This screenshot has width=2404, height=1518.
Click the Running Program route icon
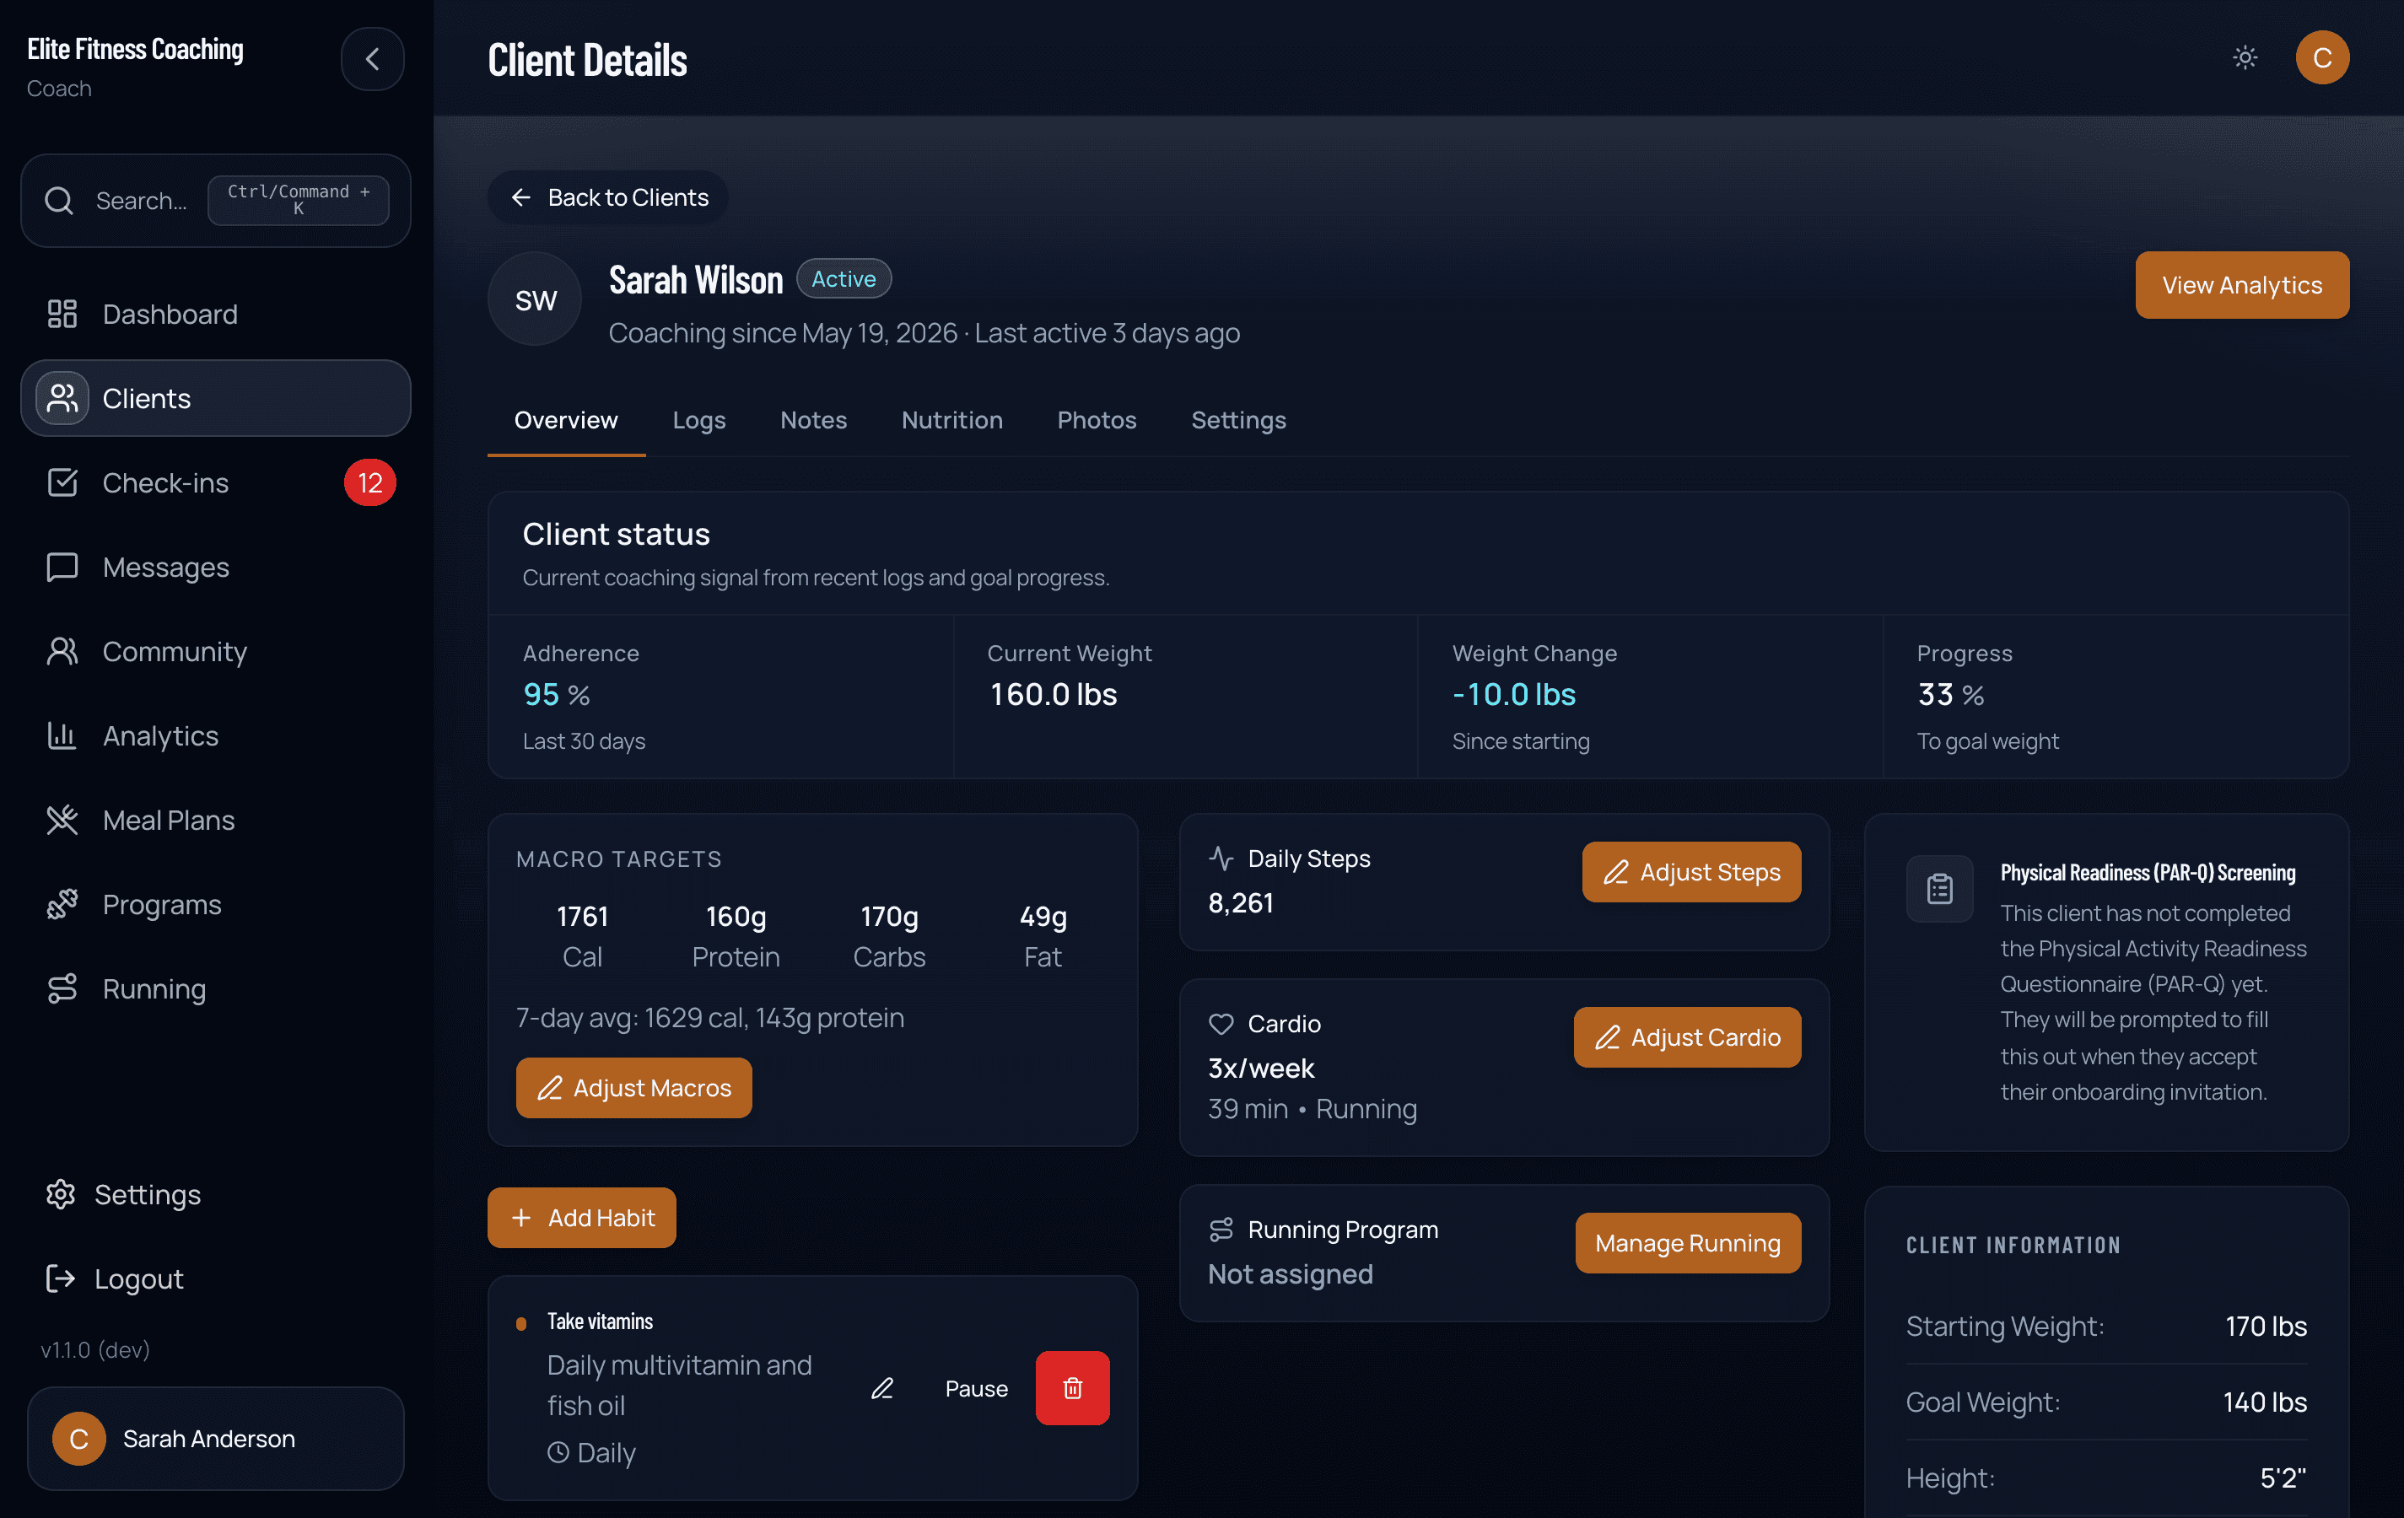1221,1230
